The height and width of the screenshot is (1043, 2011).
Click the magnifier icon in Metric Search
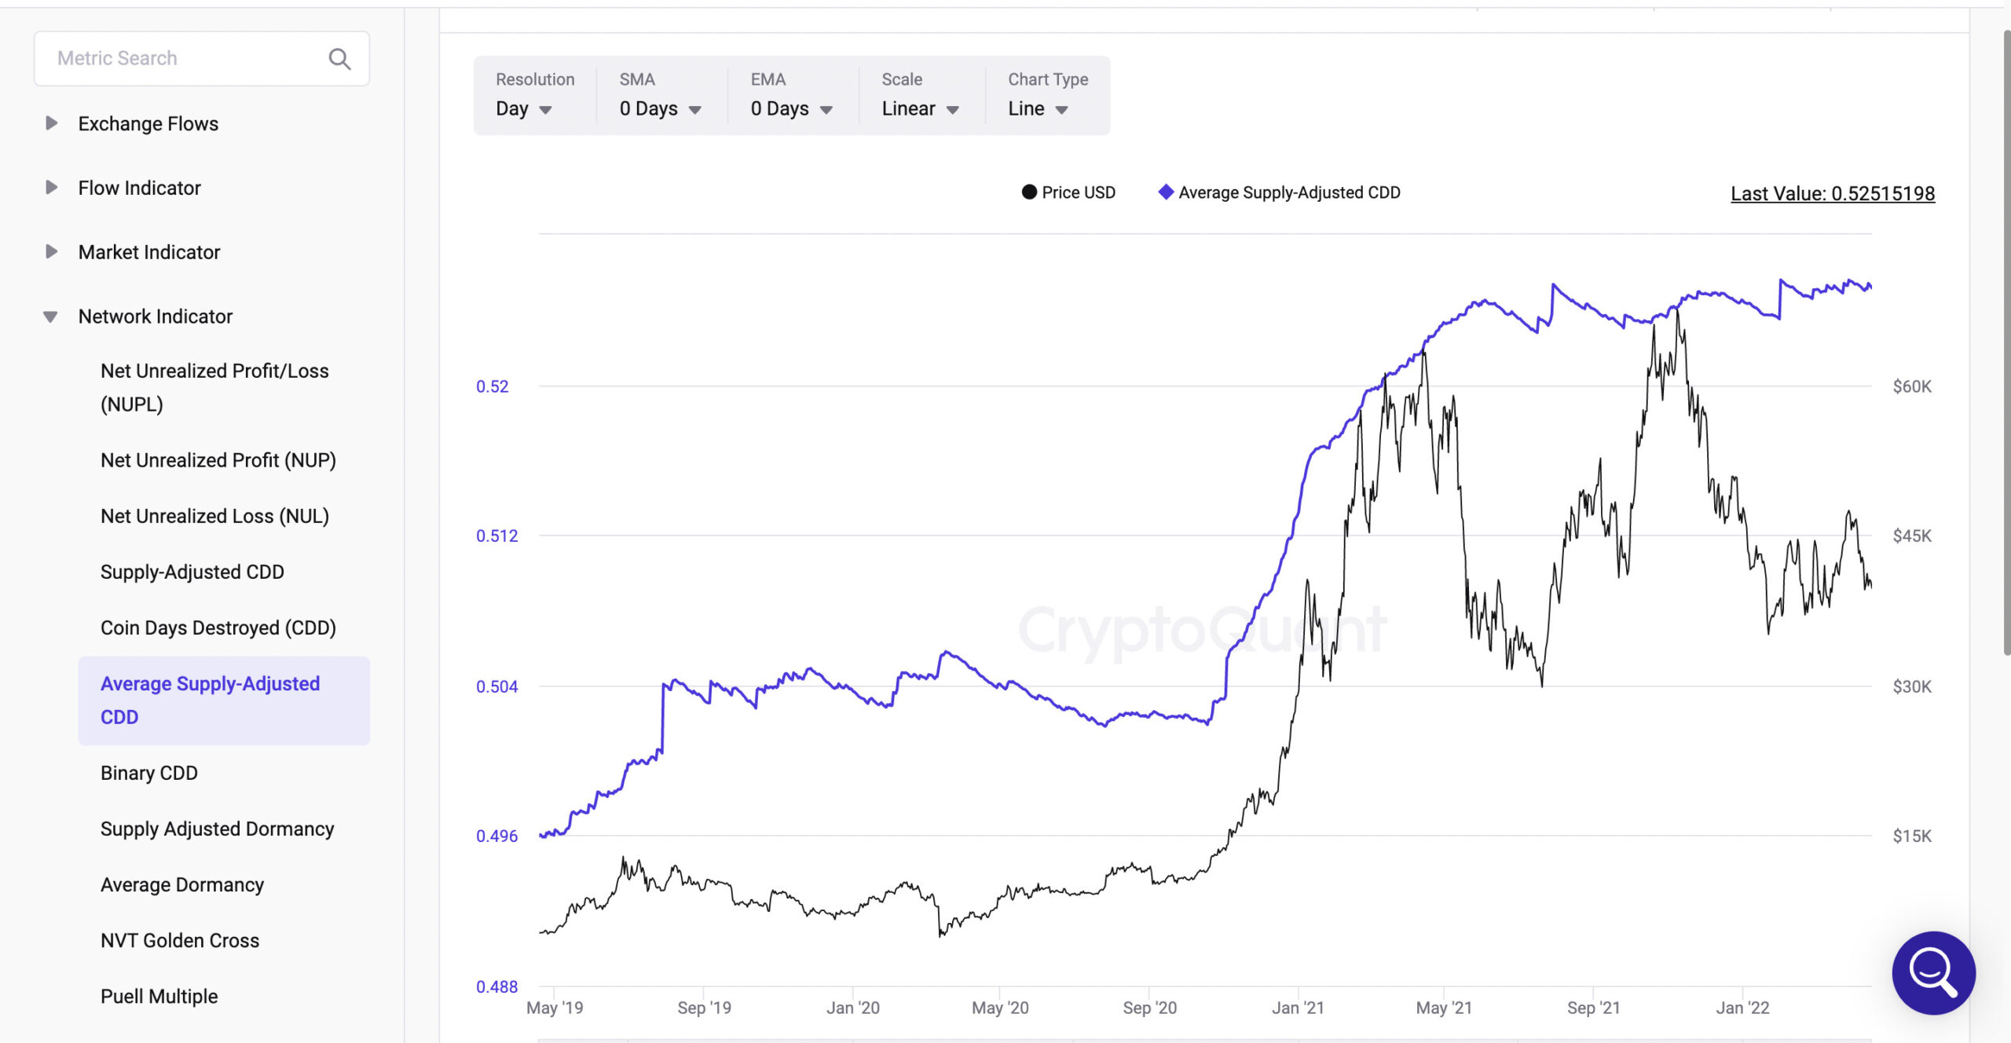pos(339,59)
